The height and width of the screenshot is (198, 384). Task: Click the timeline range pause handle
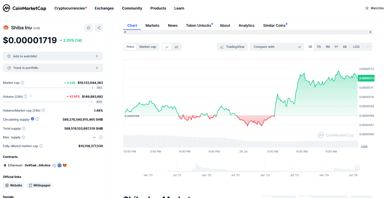[357, 167]
